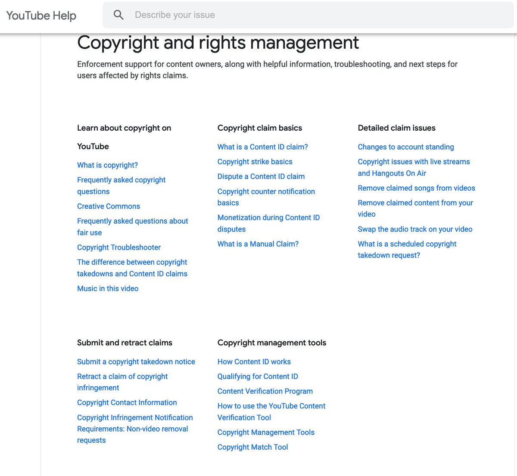Open YouTube Content Verification Tool how-to link
Viewport: 517px width, 476px height.
tap(271, 412)
